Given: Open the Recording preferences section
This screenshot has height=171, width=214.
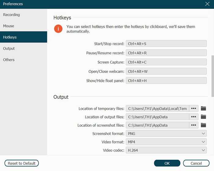Looking at the screenshot, I should (24, 15).
